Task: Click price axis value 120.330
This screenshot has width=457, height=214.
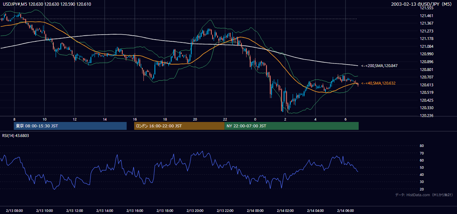Action: [x=427, y=108]
